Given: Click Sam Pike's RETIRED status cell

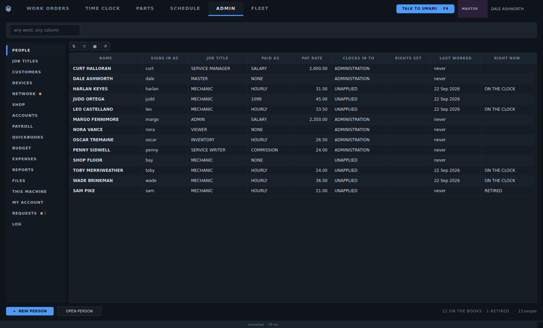Looking at the screenshot, I should click(507, 191).
